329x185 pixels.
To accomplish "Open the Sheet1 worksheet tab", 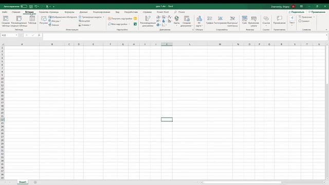I will pyautogui.click(x=23, y=182).
